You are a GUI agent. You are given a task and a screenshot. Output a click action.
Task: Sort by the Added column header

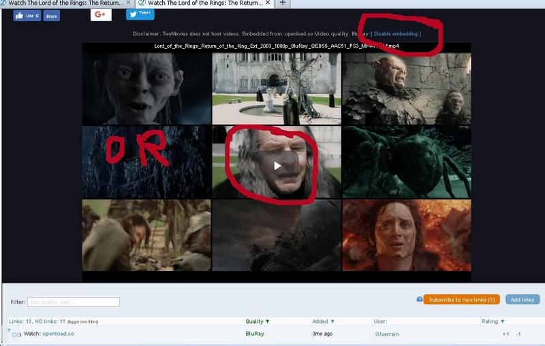point(323,321)
